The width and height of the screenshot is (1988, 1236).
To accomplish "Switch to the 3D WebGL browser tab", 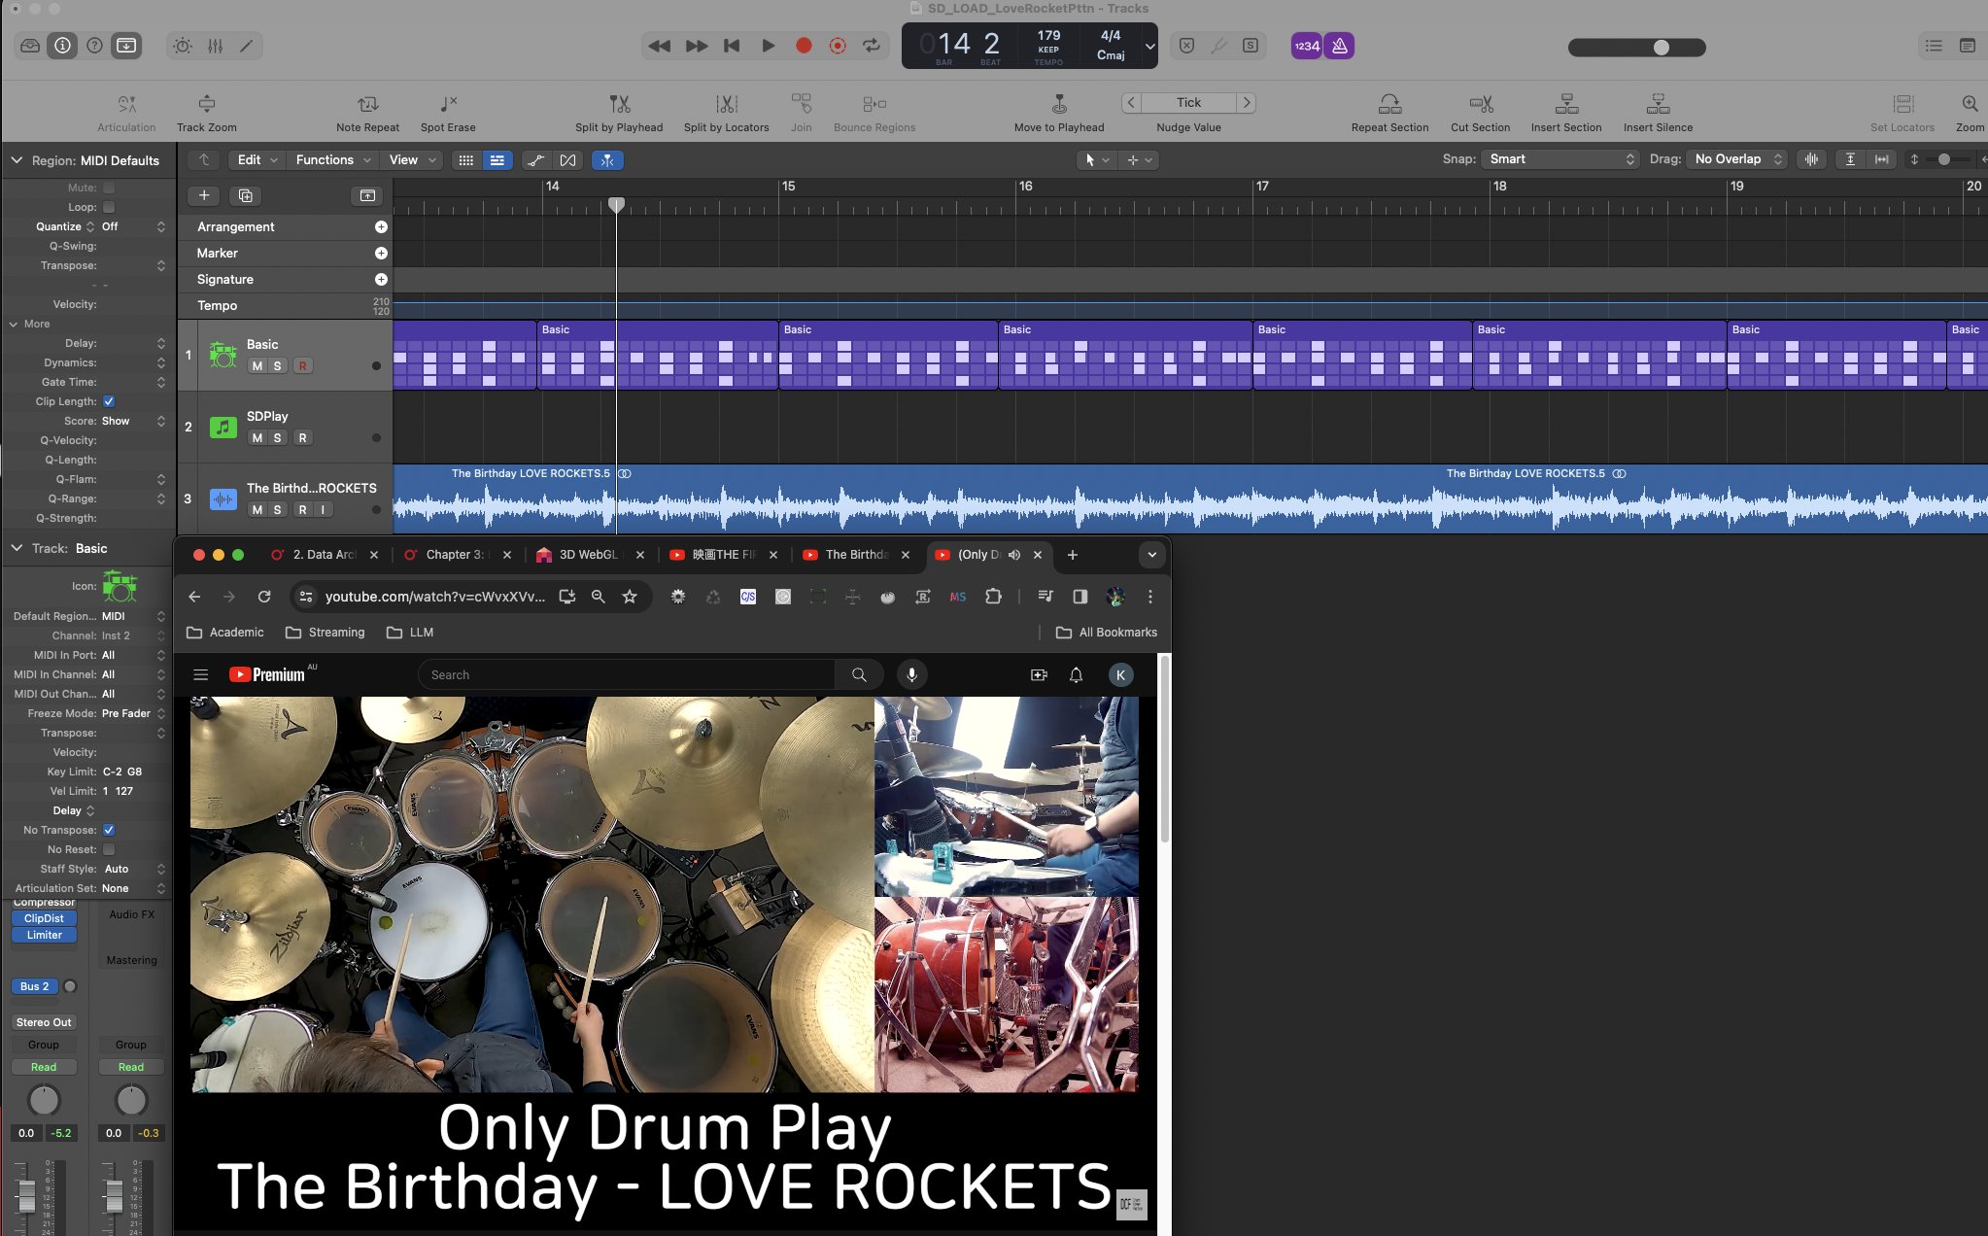I will (x=587, y=555).
